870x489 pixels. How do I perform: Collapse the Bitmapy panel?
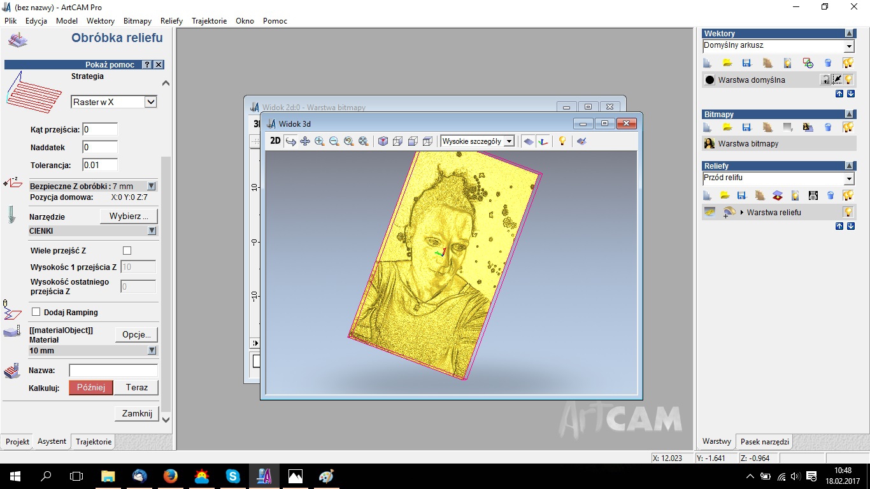click(849, 114)
